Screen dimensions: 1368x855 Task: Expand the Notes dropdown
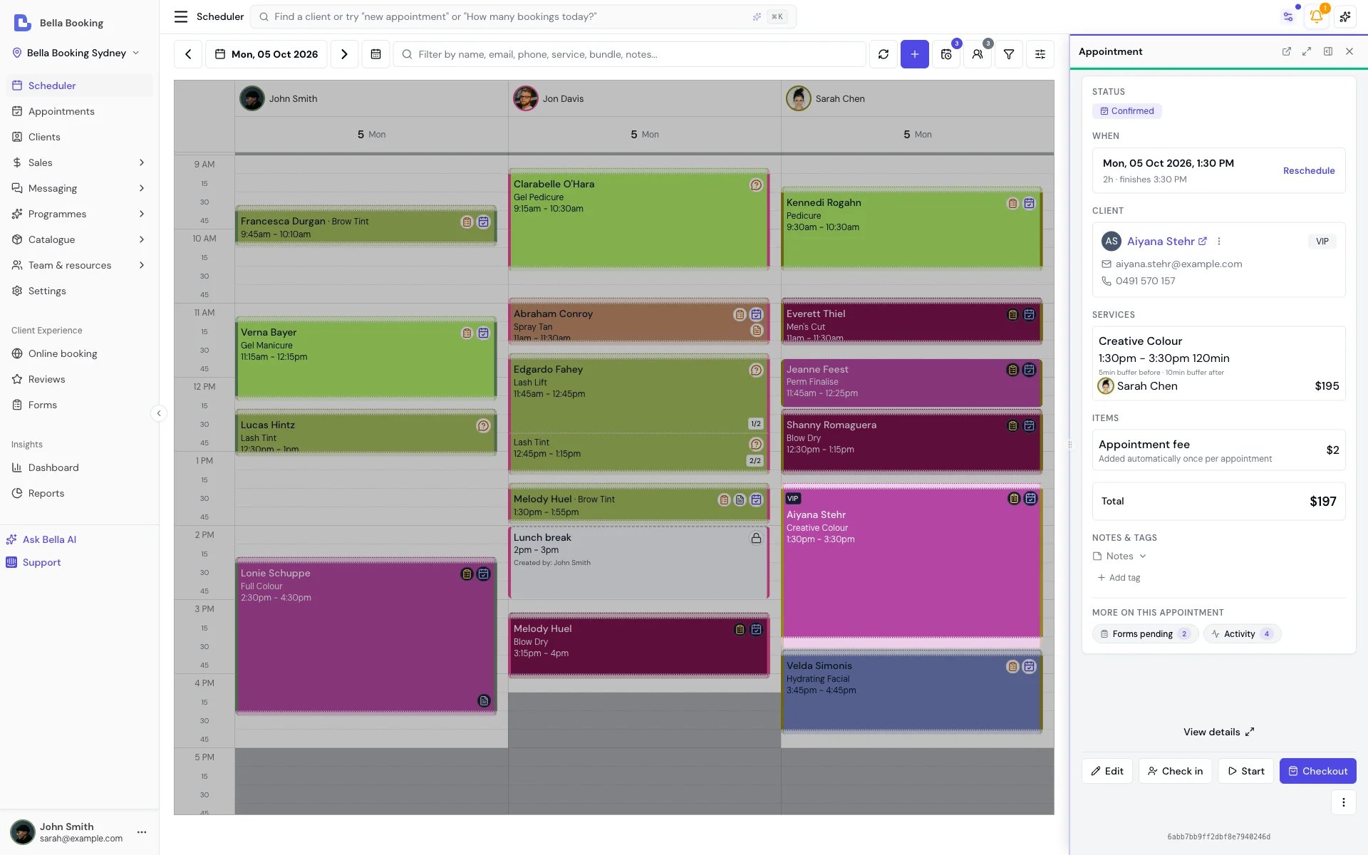[1120, 556]
